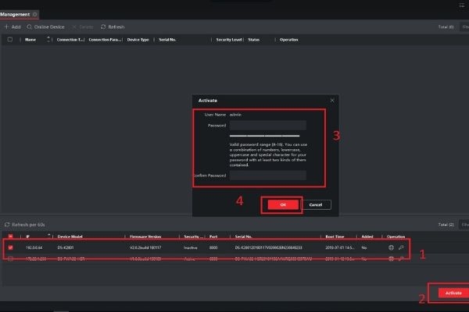Toggle select-all checkbox in top device table
469x312 pixels.
tap(10, 39)
